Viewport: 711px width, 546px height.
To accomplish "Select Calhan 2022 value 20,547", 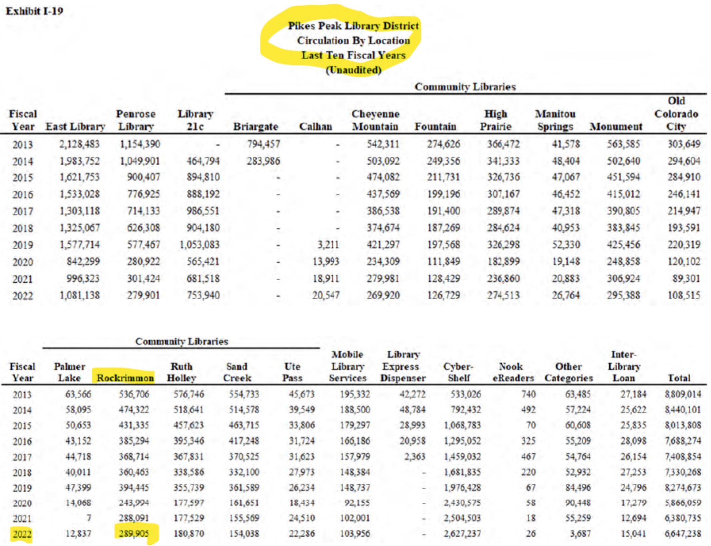I will pos(326,295).
